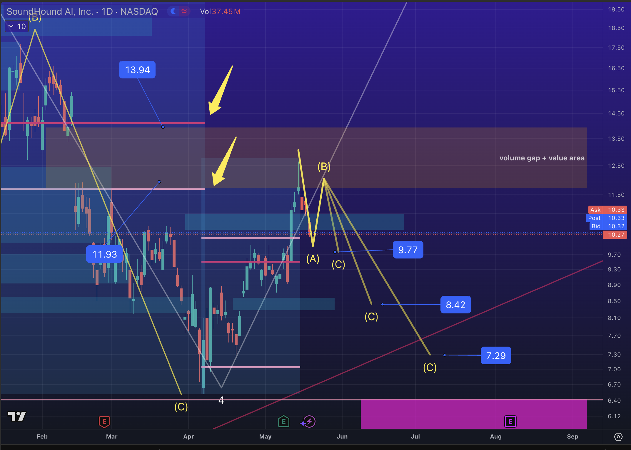Expand the collapsed 10 indicators legend
The image size is (631, 450).
[x=17, y=26]
